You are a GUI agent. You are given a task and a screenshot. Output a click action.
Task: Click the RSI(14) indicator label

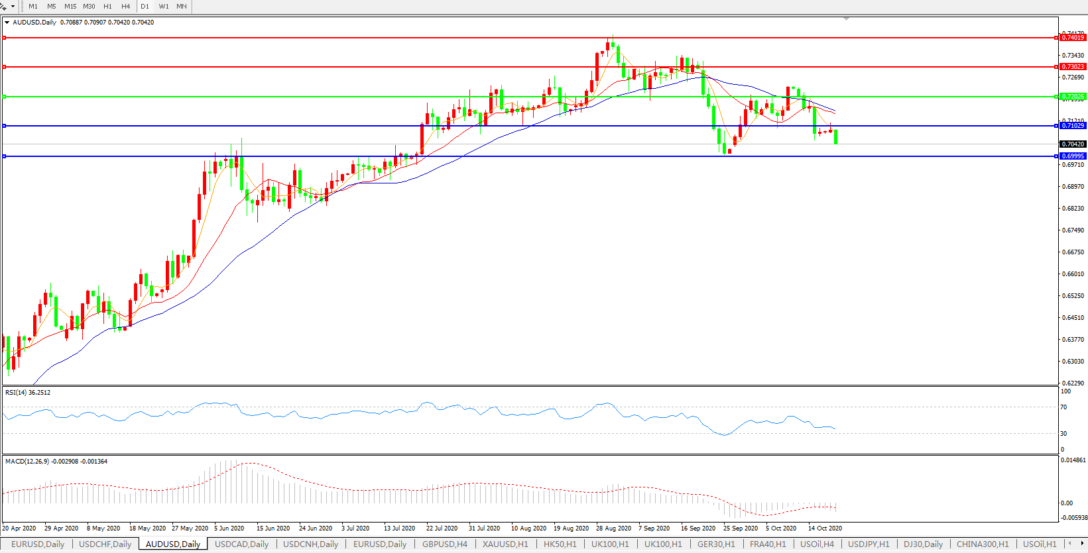point(28,393)
